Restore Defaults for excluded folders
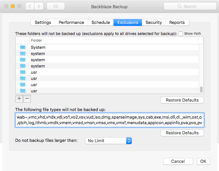This screenshot has width=219, height=171. pos(182,100)
